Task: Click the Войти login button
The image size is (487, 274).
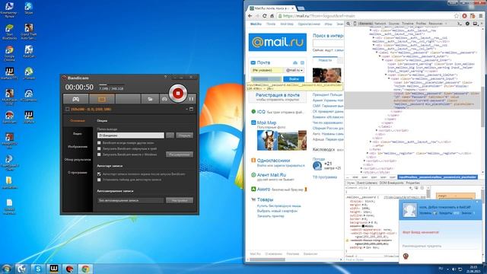Action: coord(294,79)
